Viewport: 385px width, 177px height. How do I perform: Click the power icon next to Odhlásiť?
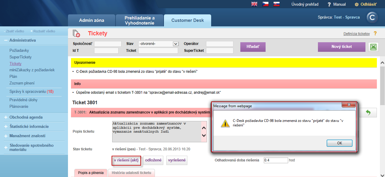pyautogui.click(x=357, y=4)
